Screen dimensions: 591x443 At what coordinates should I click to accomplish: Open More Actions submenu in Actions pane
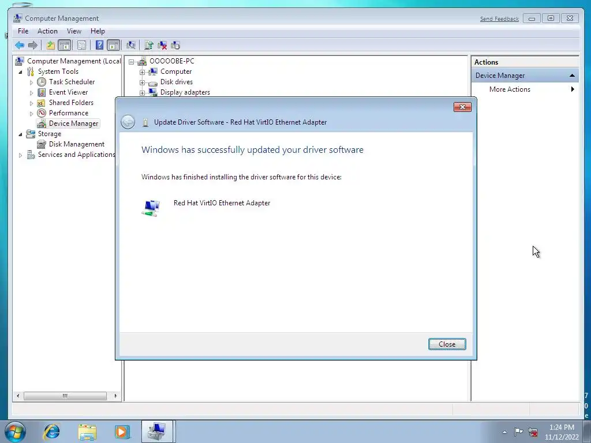point(510,89)
